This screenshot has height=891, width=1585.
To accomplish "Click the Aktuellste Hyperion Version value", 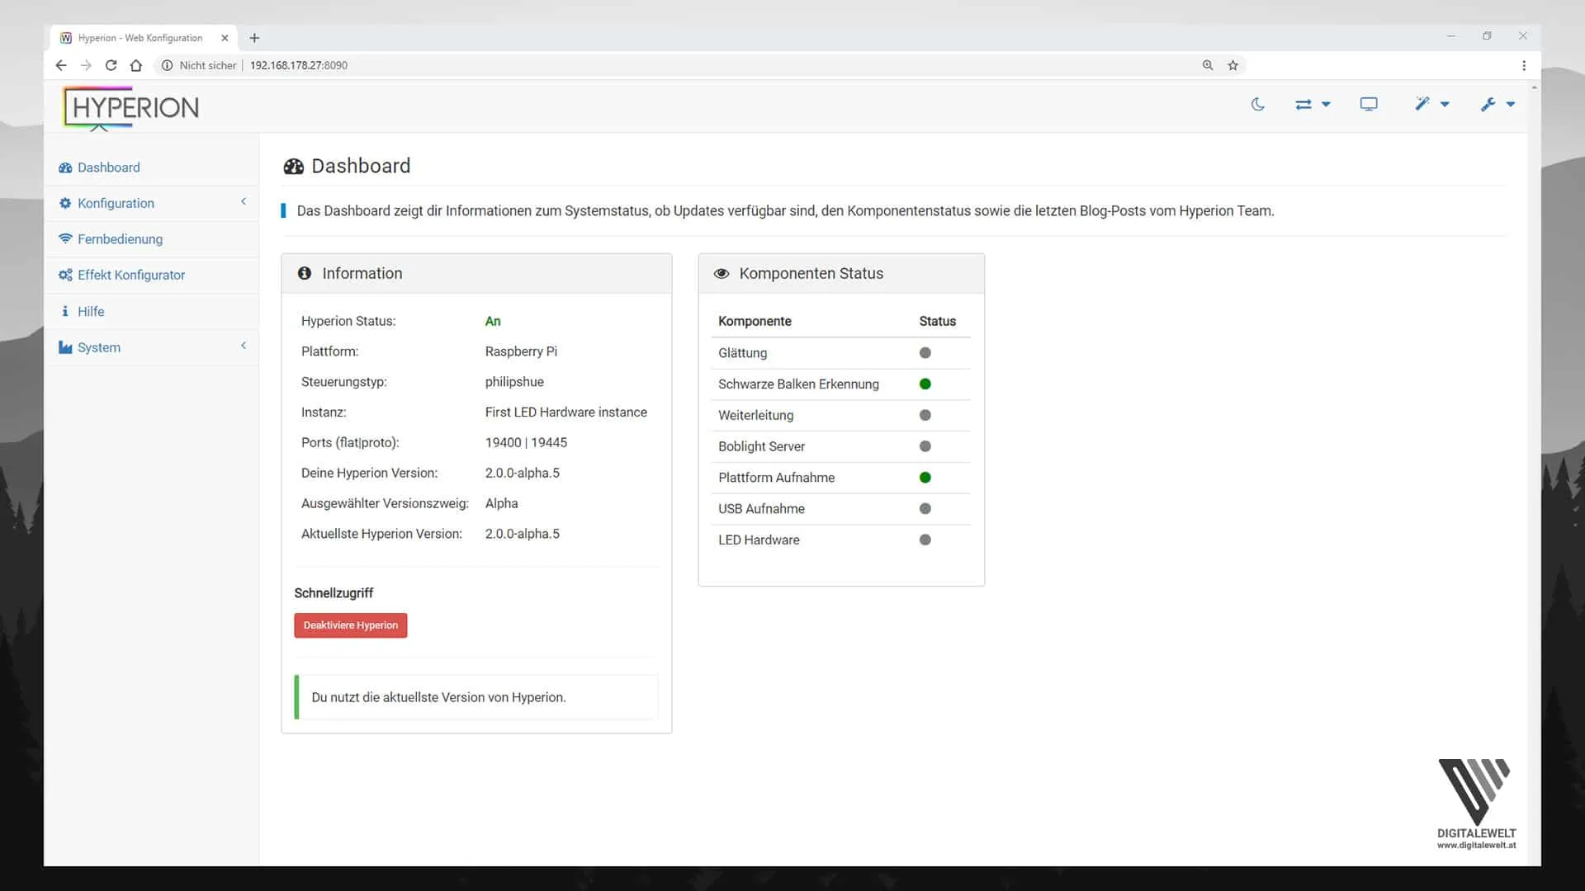I will coord(522,534).
